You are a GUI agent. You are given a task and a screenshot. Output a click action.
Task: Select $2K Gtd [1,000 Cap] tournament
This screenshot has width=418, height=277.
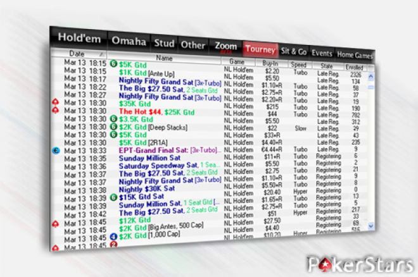[x=149, y=235]
